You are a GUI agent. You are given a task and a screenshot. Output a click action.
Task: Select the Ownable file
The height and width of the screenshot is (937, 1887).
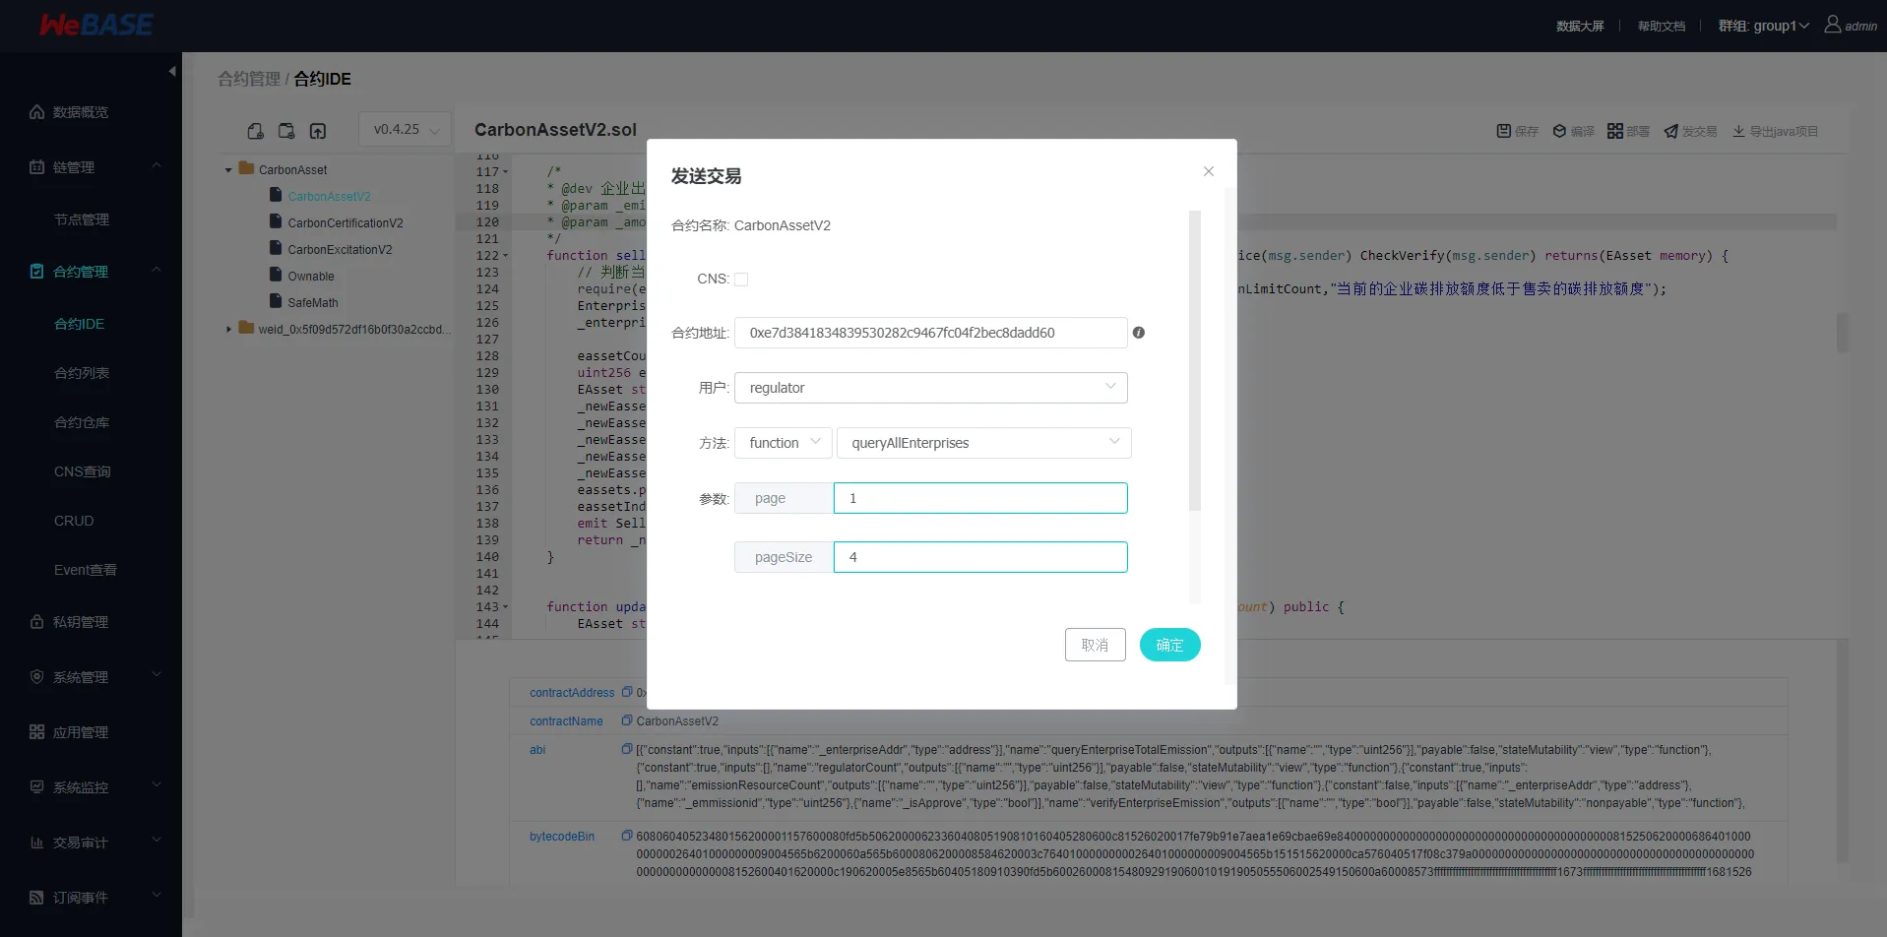pyautogui.click(x=311, y=277)
